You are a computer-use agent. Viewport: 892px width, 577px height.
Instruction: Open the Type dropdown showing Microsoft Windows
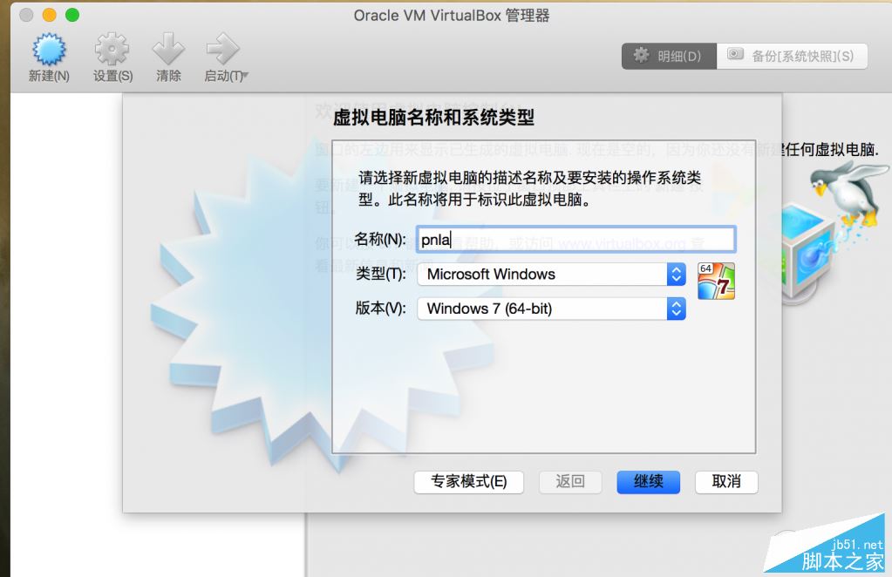click(551, 275)
